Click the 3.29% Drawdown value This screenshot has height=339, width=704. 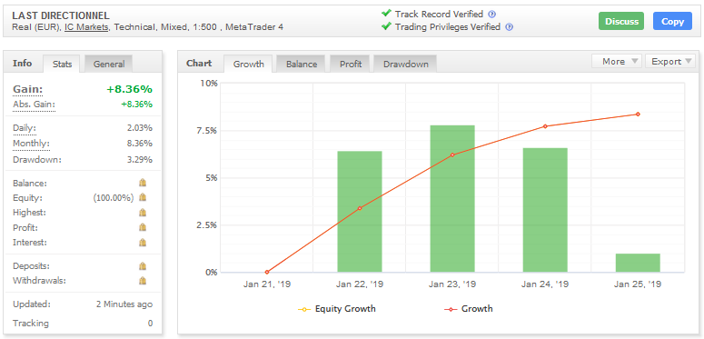coord(140,159)
